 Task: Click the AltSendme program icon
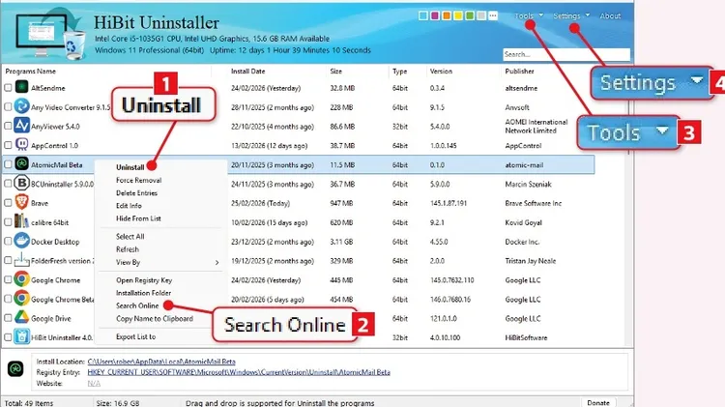tap(21, 88)
